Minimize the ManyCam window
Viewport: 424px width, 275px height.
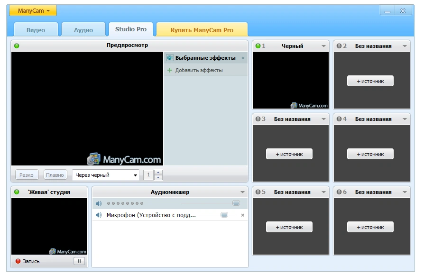(387, 11)
